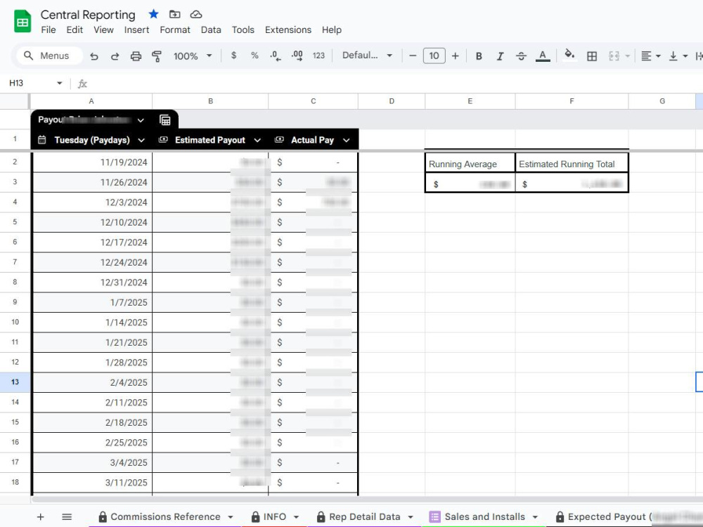Open the Tools menu
The image size is (703, 527).
click(243, 30)
